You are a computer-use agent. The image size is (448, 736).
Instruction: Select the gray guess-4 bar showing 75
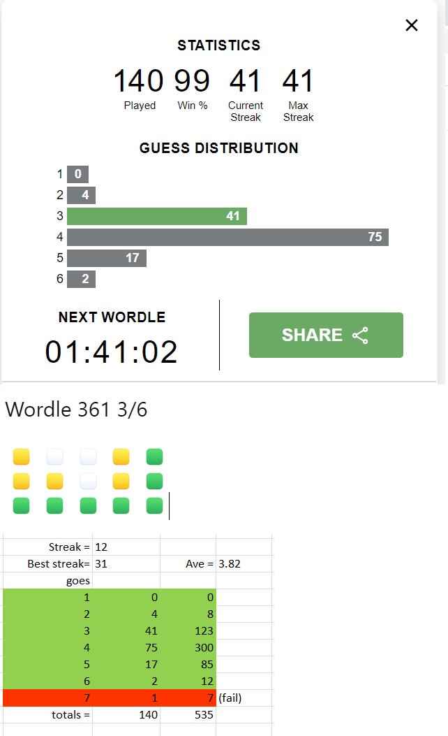pos(227,237)
